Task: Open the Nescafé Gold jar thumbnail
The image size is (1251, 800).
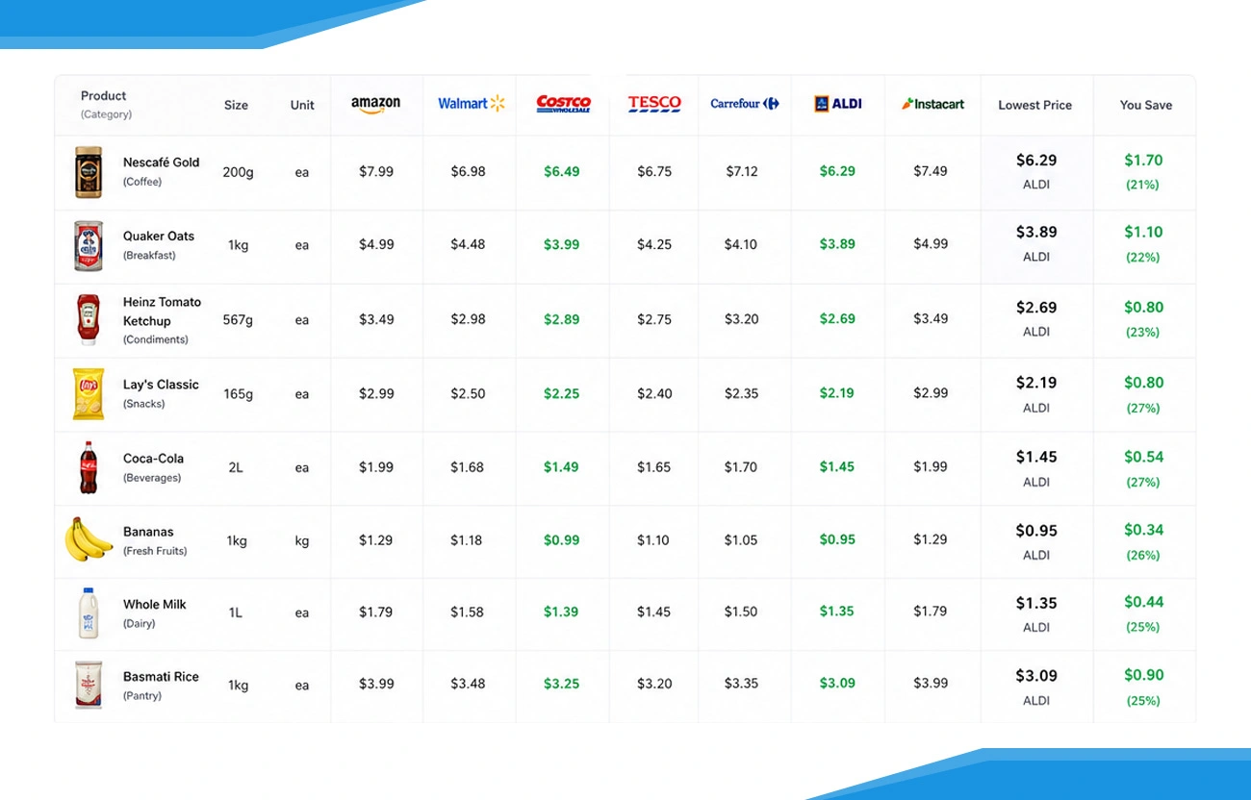Action: pyautogui.click(x=89, y=172)
